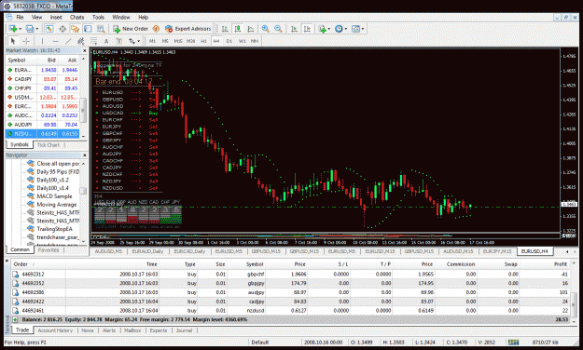
Task: Select order 44692312 row
Action: tap(291, 274)
